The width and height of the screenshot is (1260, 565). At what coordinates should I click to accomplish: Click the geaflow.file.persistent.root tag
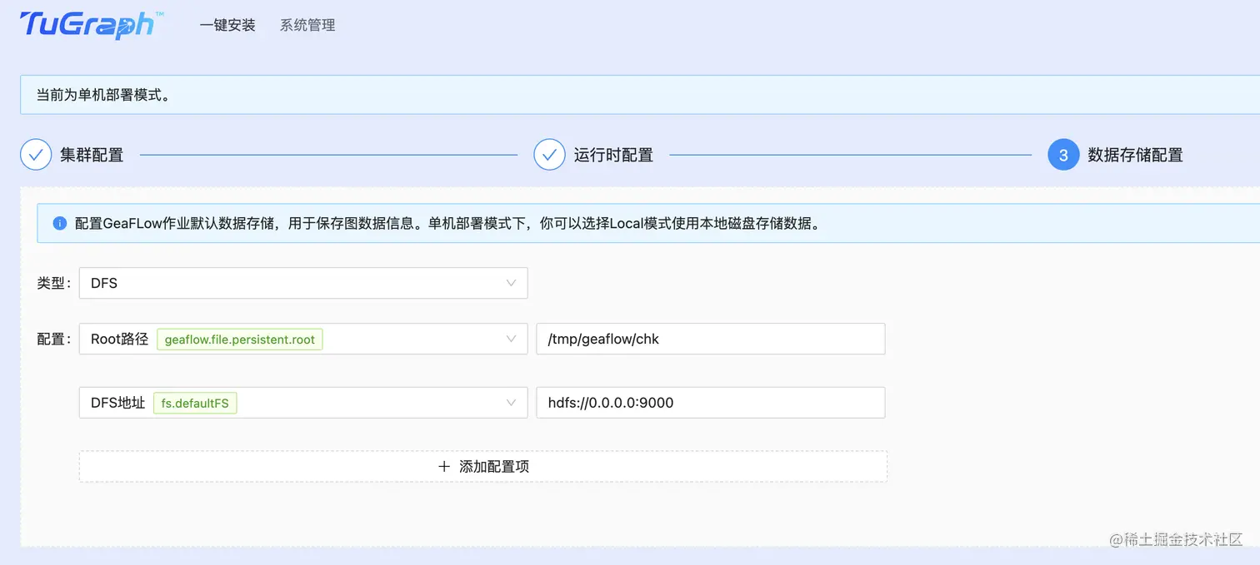click(240, 339)
